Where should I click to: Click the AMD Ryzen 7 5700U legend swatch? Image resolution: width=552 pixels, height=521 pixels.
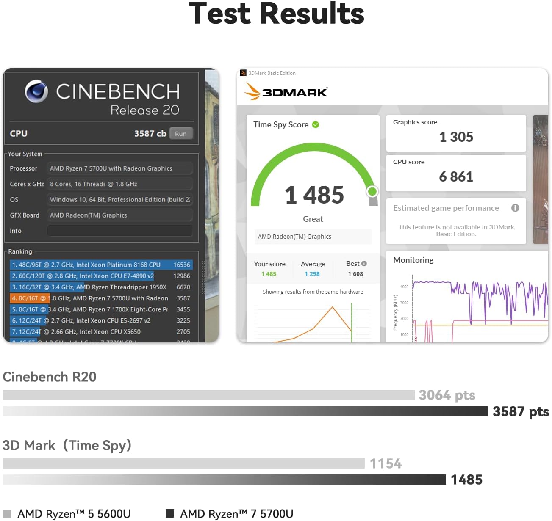(x=170, y=513)
